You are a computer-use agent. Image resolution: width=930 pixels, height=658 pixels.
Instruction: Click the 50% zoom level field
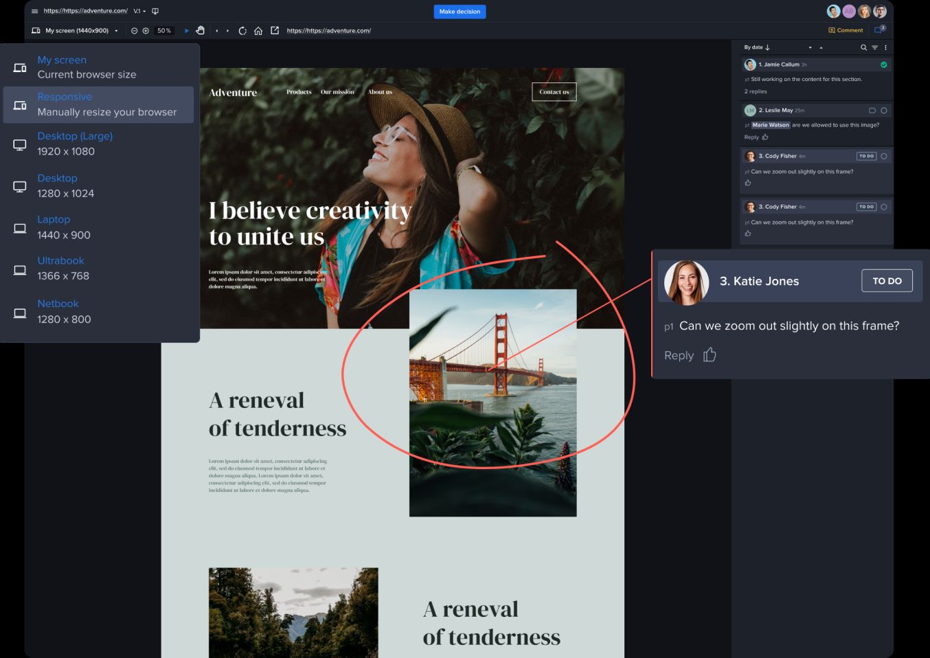click(164, 31)
